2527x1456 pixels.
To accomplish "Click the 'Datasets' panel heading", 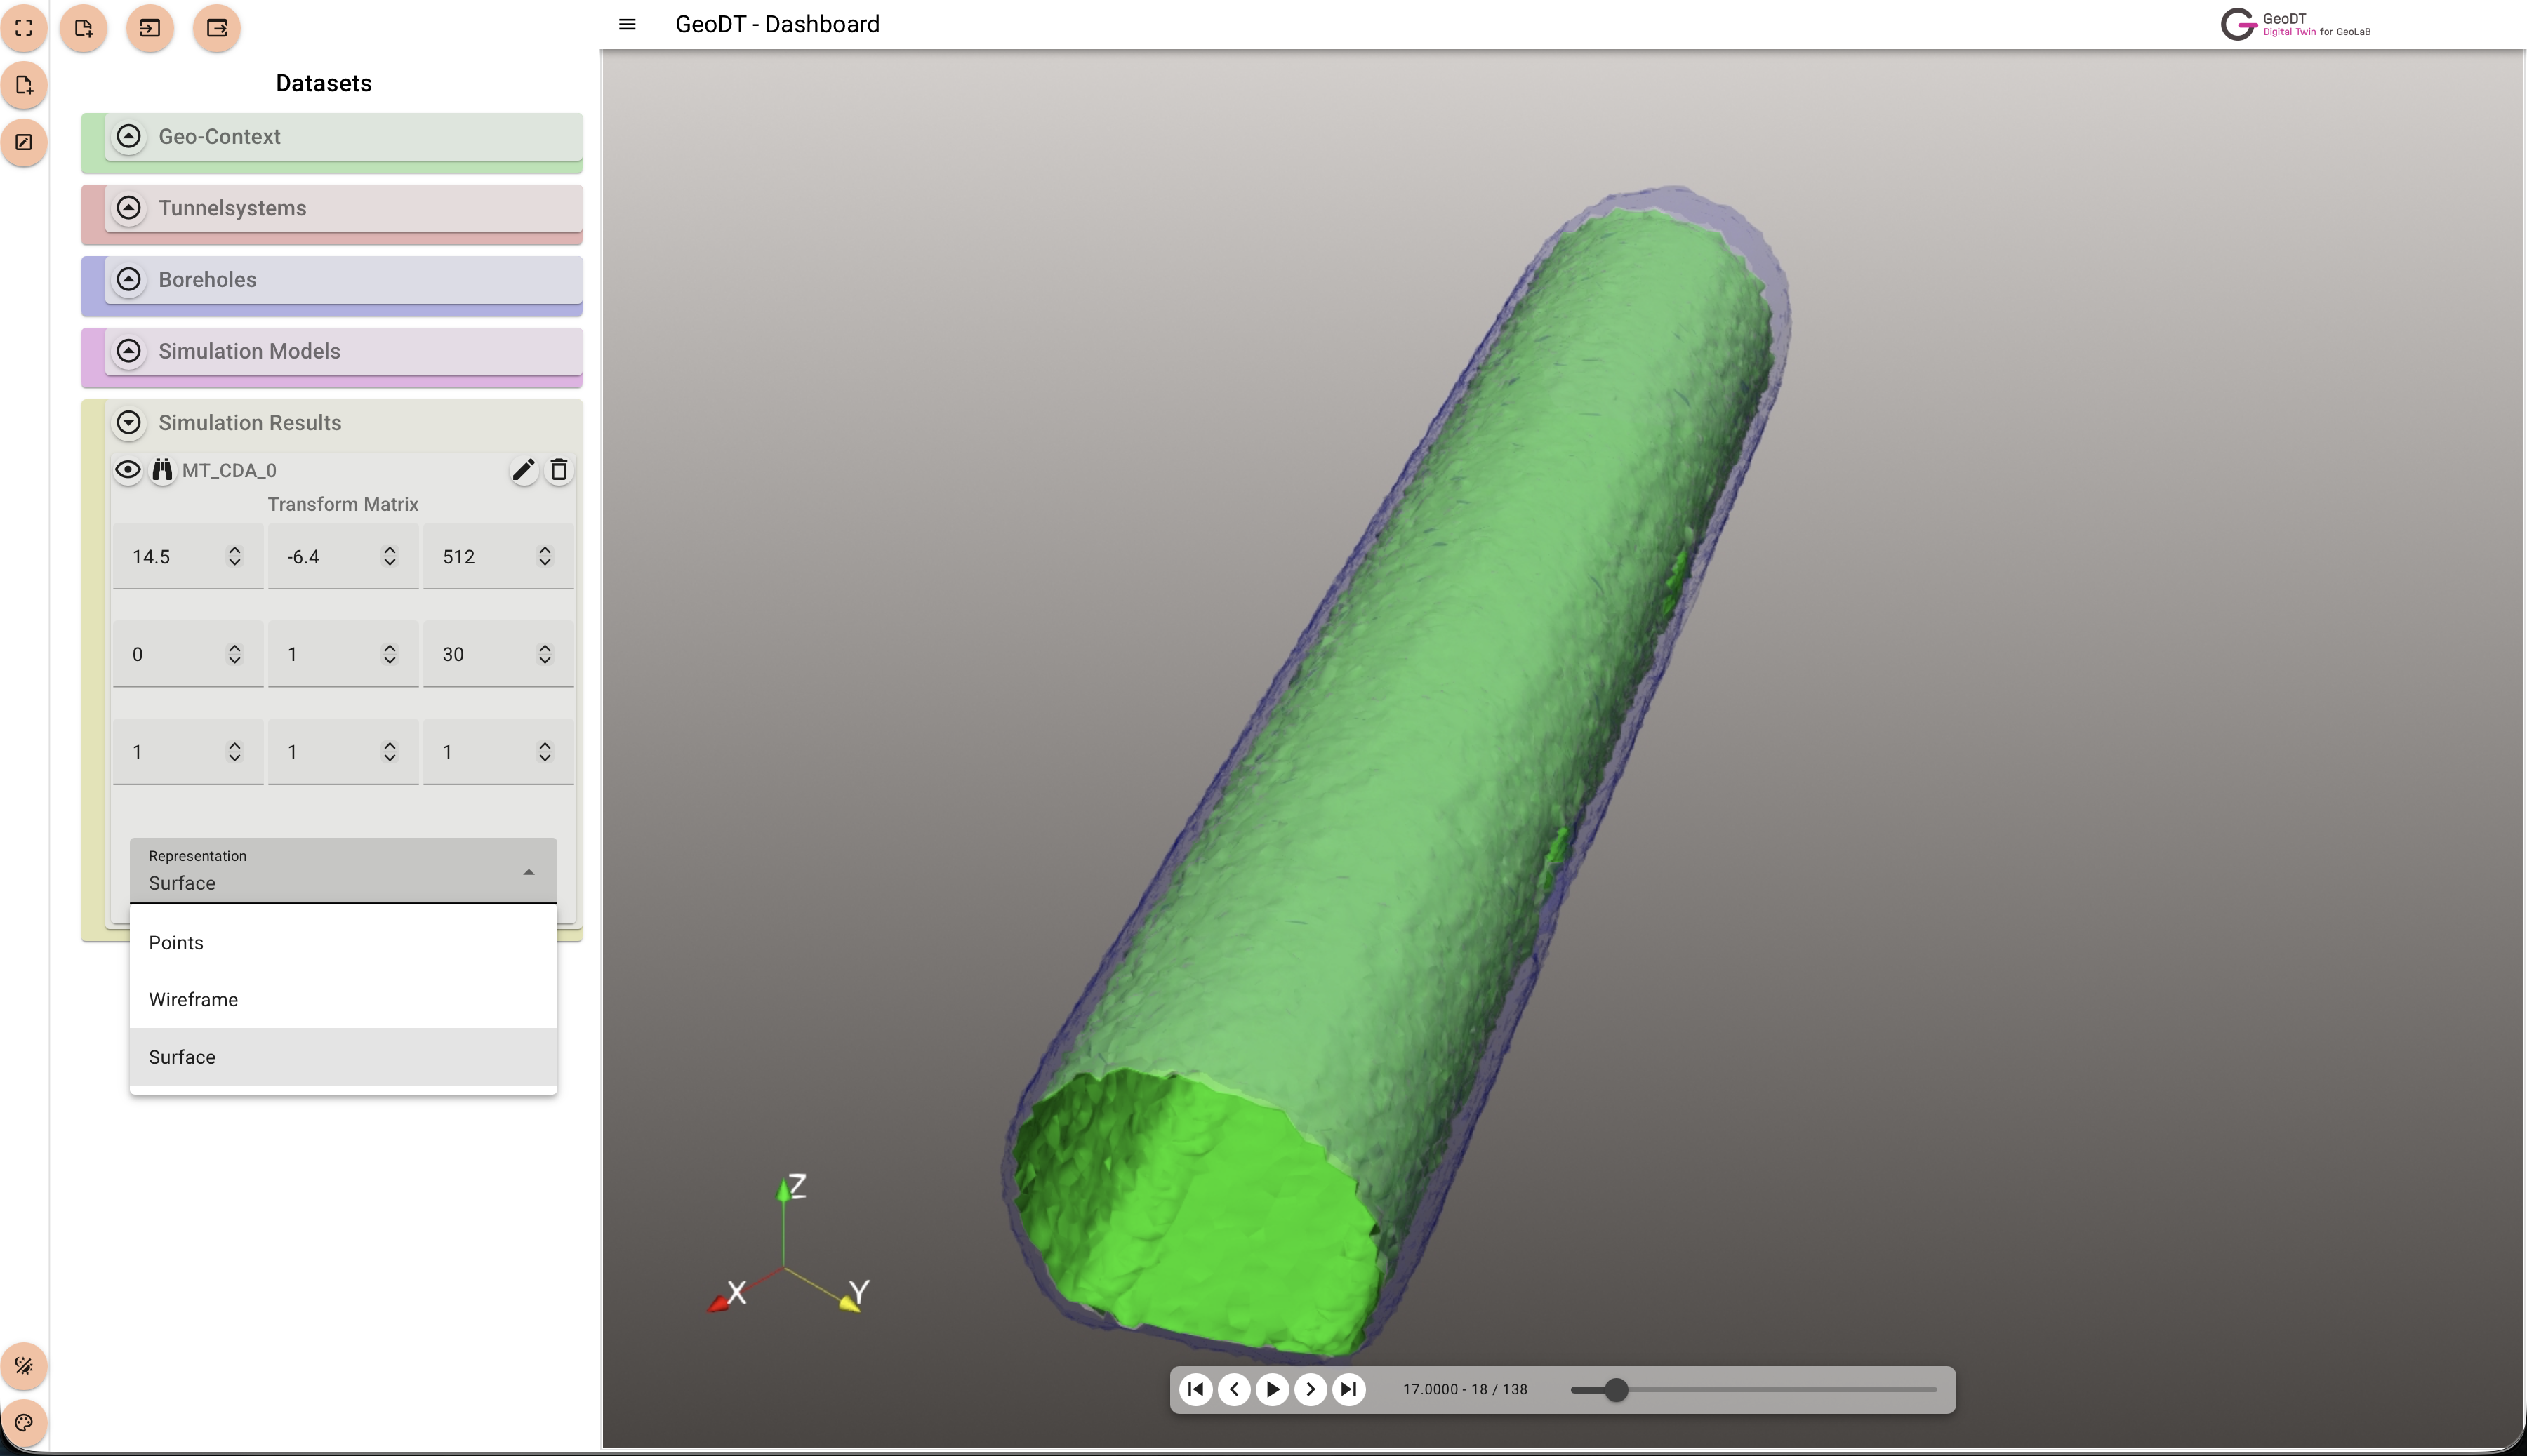I will (x=324, y=83).
